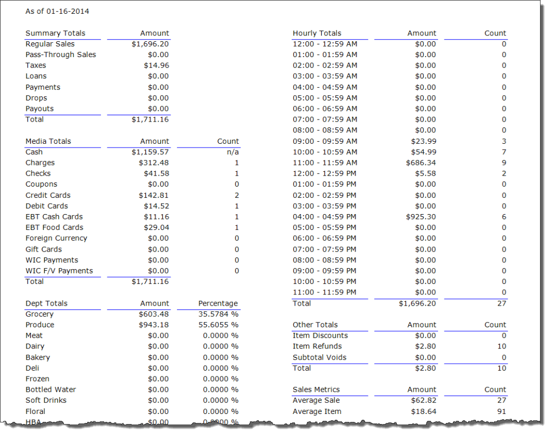This screenshot has width=549, height=433.
Task: Click the 'Sales Metrics' heading
Action: tap(316, 390)
